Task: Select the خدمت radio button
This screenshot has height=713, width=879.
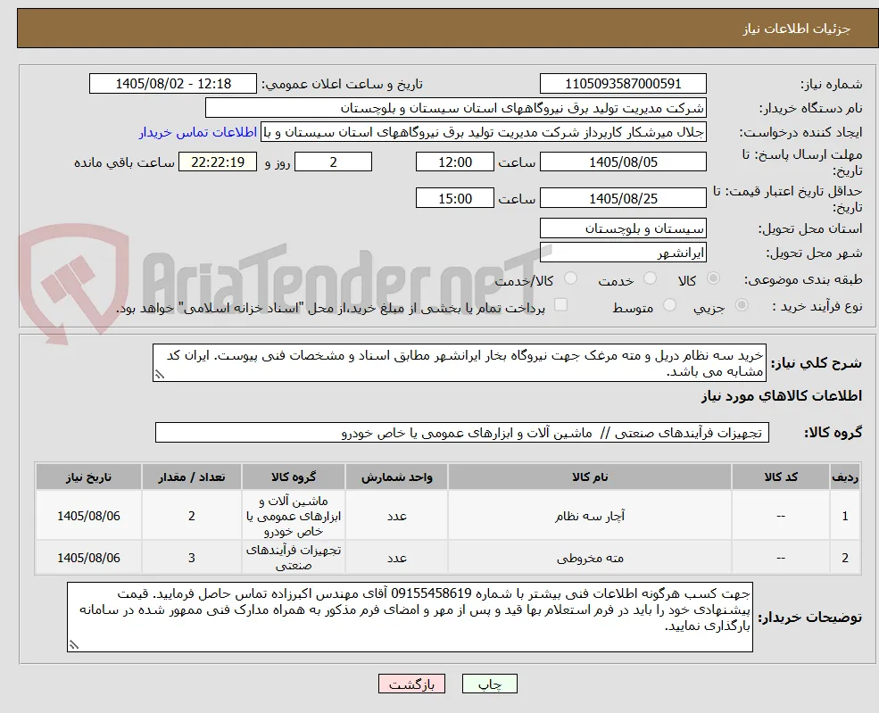Action: click(650, 278)
